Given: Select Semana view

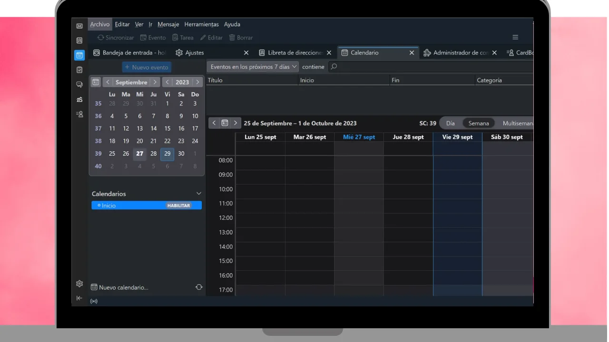Looking at the screenshot, I should point(479,123).
